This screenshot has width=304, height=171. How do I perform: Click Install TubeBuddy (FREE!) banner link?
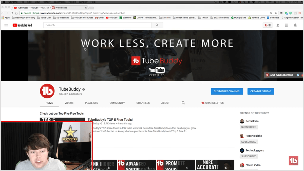[x=279, y=75]
